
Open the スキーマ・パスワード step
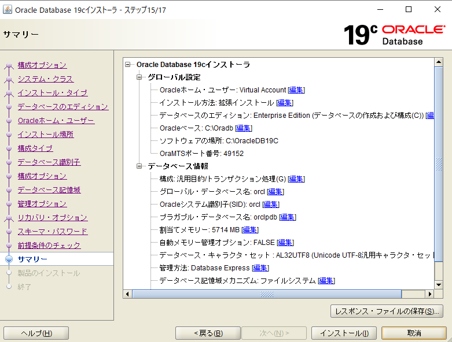point(52,232)
